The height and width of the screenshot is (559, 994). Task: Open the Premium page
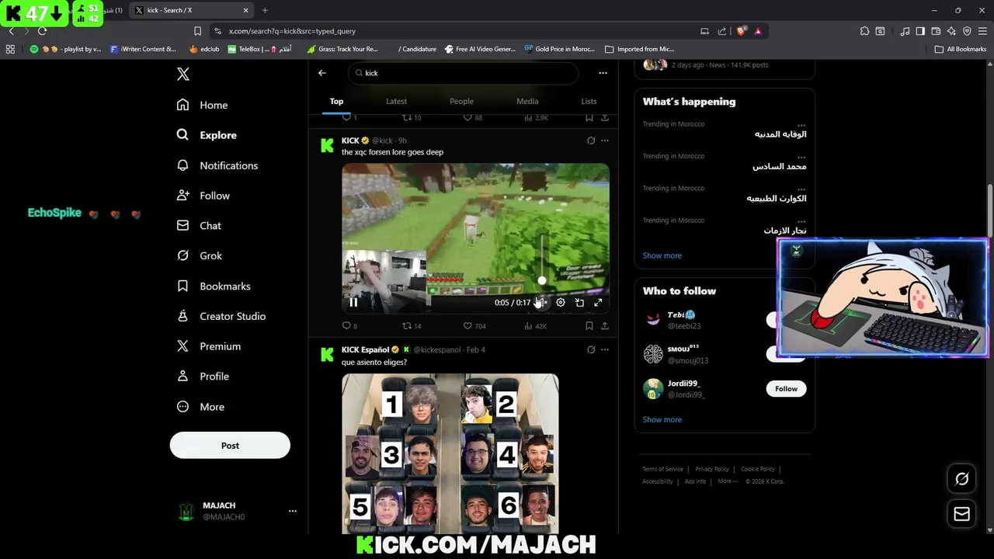pyautogui.click(x=208, y=346)
